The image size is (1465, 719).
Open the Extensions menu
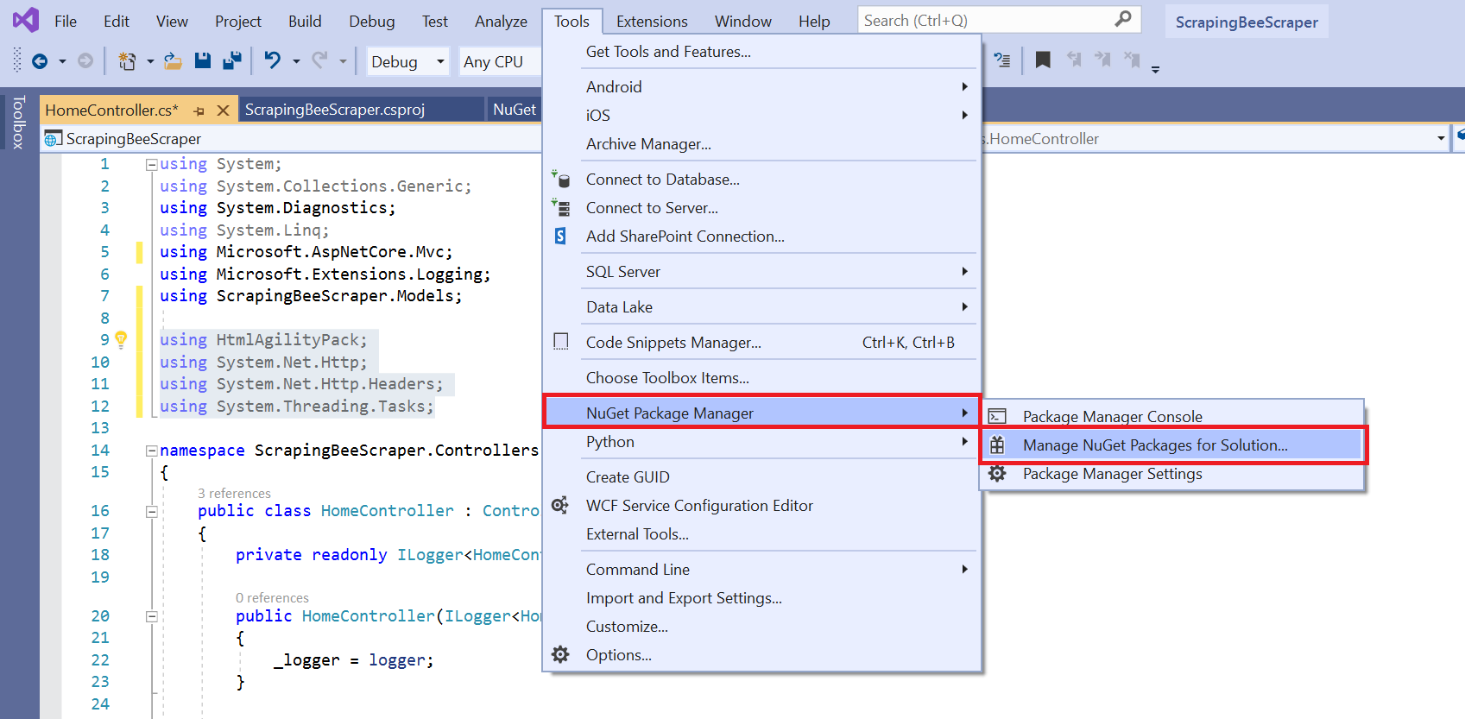652,21
